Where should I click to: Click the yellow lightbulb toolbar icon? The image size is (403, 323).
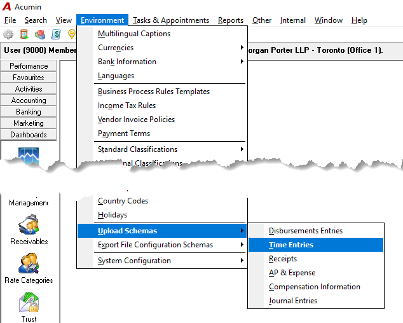click(72, 34)
